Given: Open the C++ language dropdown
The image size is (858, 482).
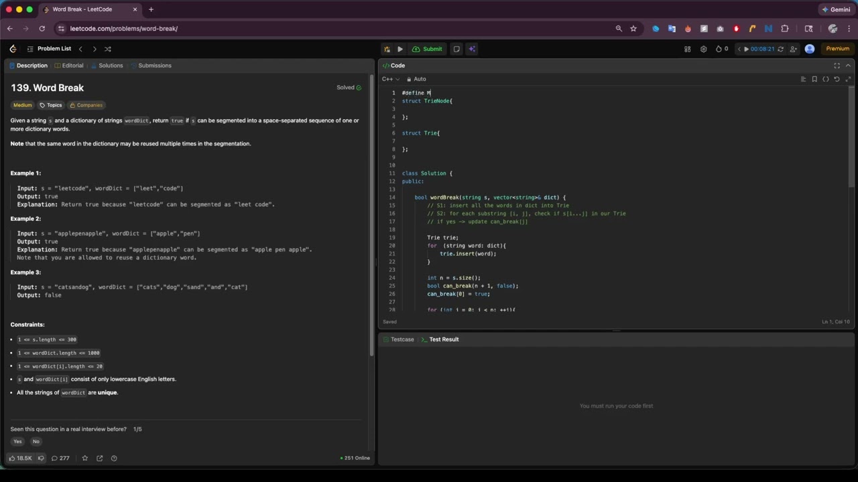Looking at the screenshot, I should 391,79.
